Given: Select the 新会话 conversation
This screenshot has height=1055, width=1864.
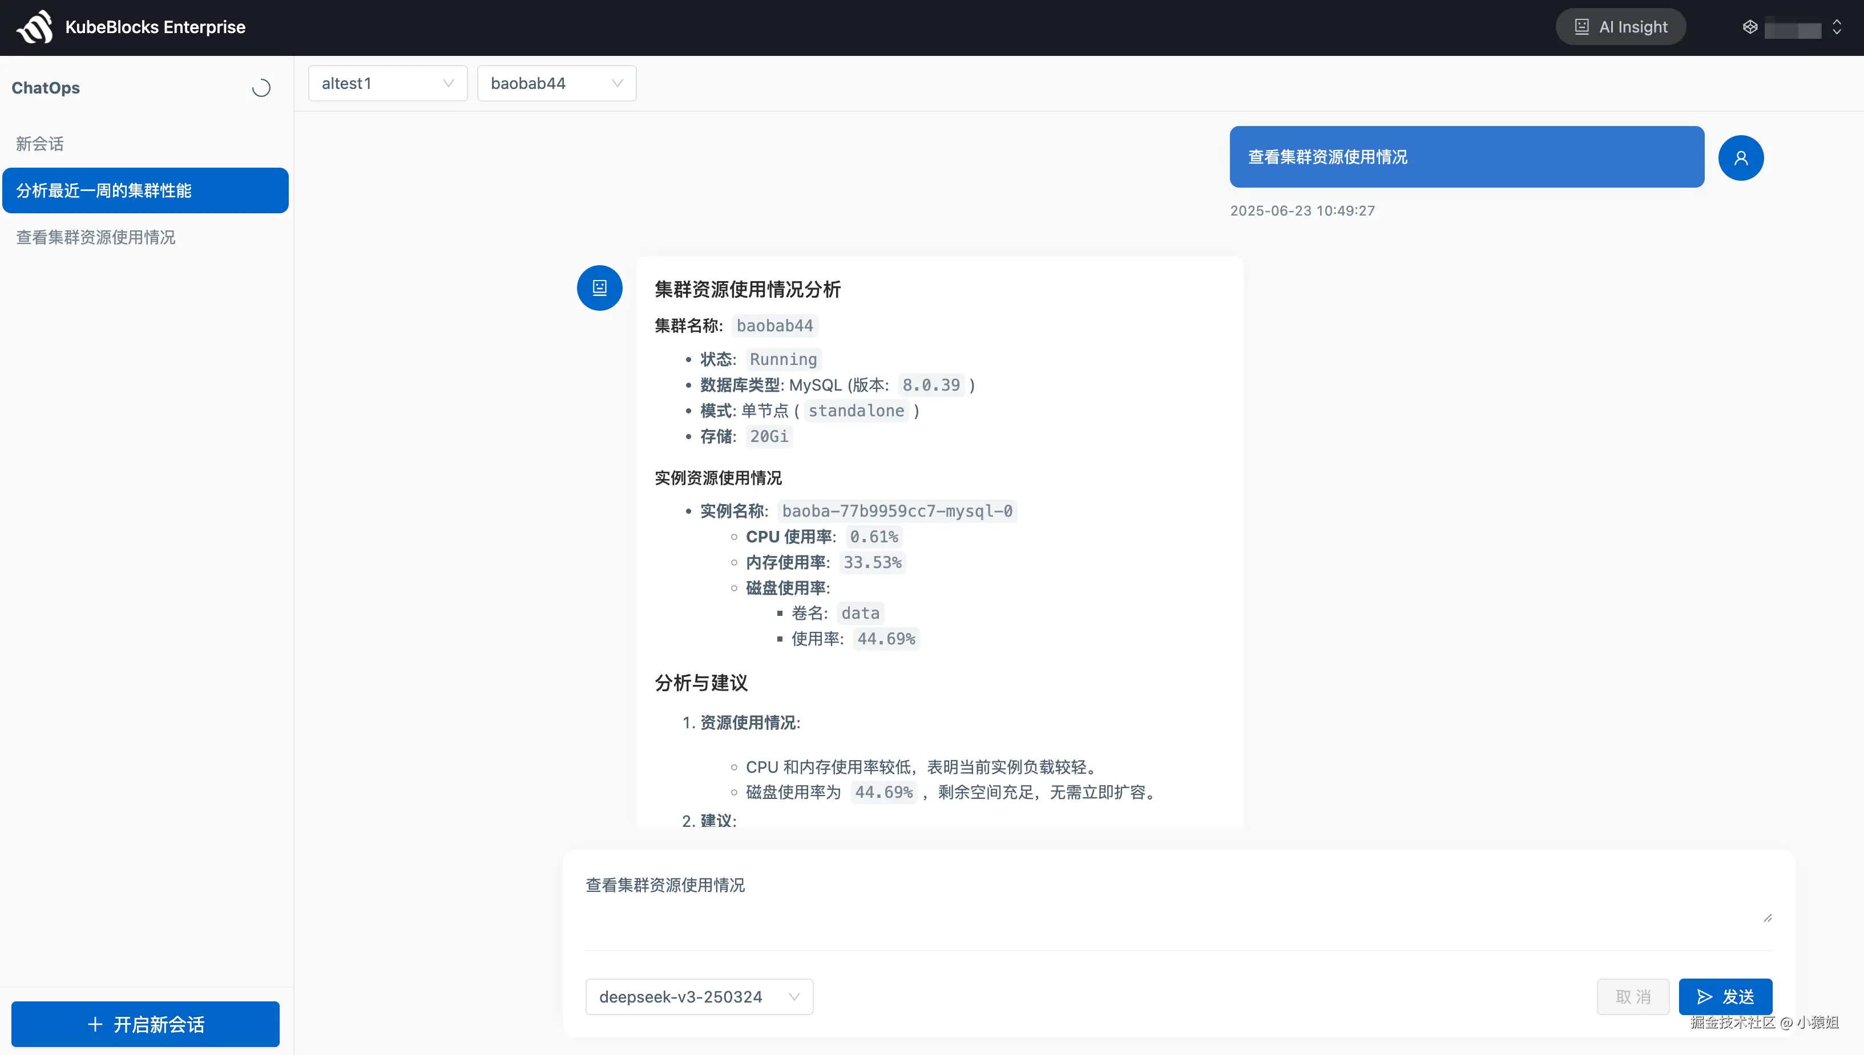Looking at the screenshot, I should click(x=40, y=144).
